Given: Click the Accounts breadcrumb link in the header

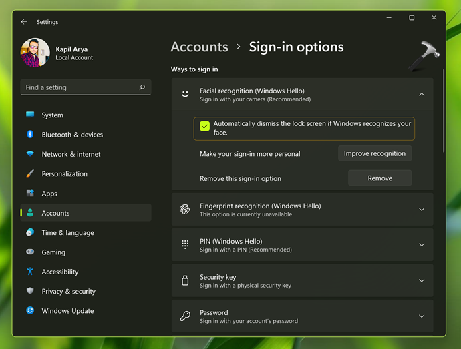Looking at the screenshot, I should coord(199,47).
